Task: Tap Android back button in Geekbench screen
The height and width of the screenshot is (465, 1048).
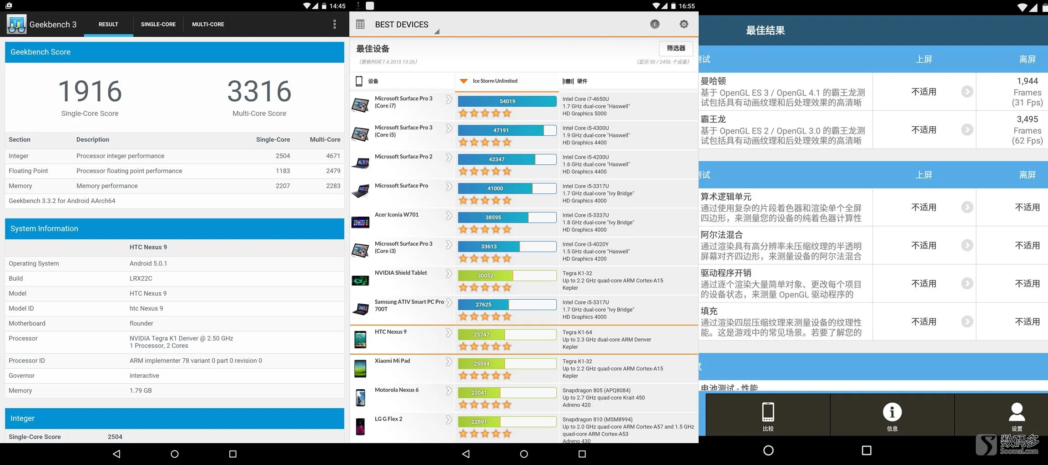Action: 116,454
